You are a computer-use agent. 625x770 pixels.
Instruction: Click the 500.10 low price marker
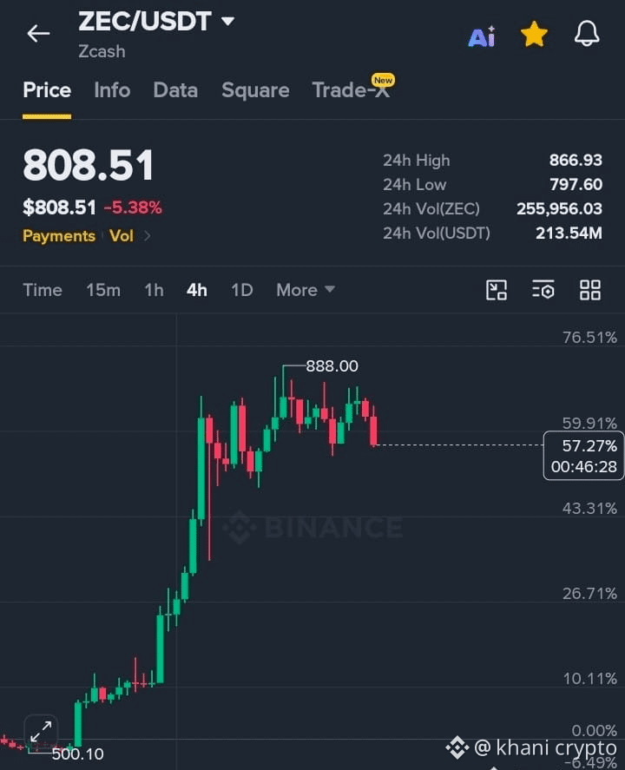click(x=77, y=754)
